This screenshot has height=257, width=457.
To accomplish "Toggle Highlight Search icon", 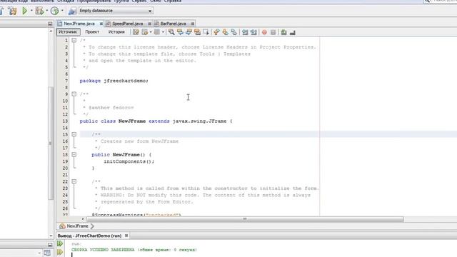I will 197,32.
